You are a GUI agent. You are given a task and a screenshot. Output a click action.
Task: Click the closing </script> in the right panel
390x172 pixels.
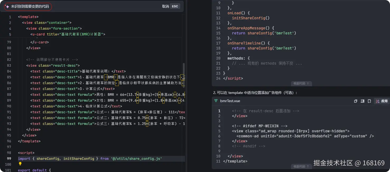(x=233, y=78)
